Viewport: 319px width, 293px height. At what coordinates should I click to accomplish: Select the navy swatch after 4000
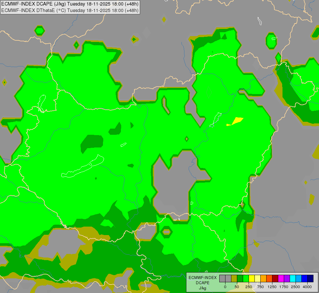(x=310, y=278)
